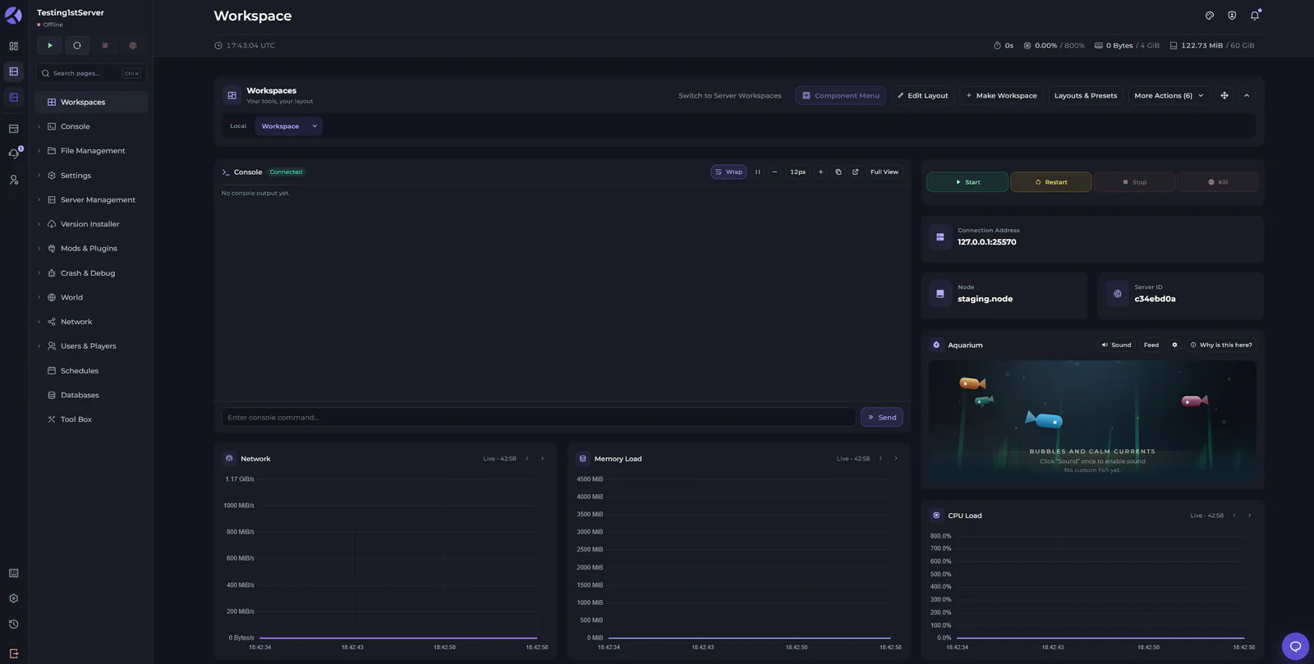Screen dimensions: 1314x664
Task: Click the theme palette icon in header
Action: [1210, 16]
